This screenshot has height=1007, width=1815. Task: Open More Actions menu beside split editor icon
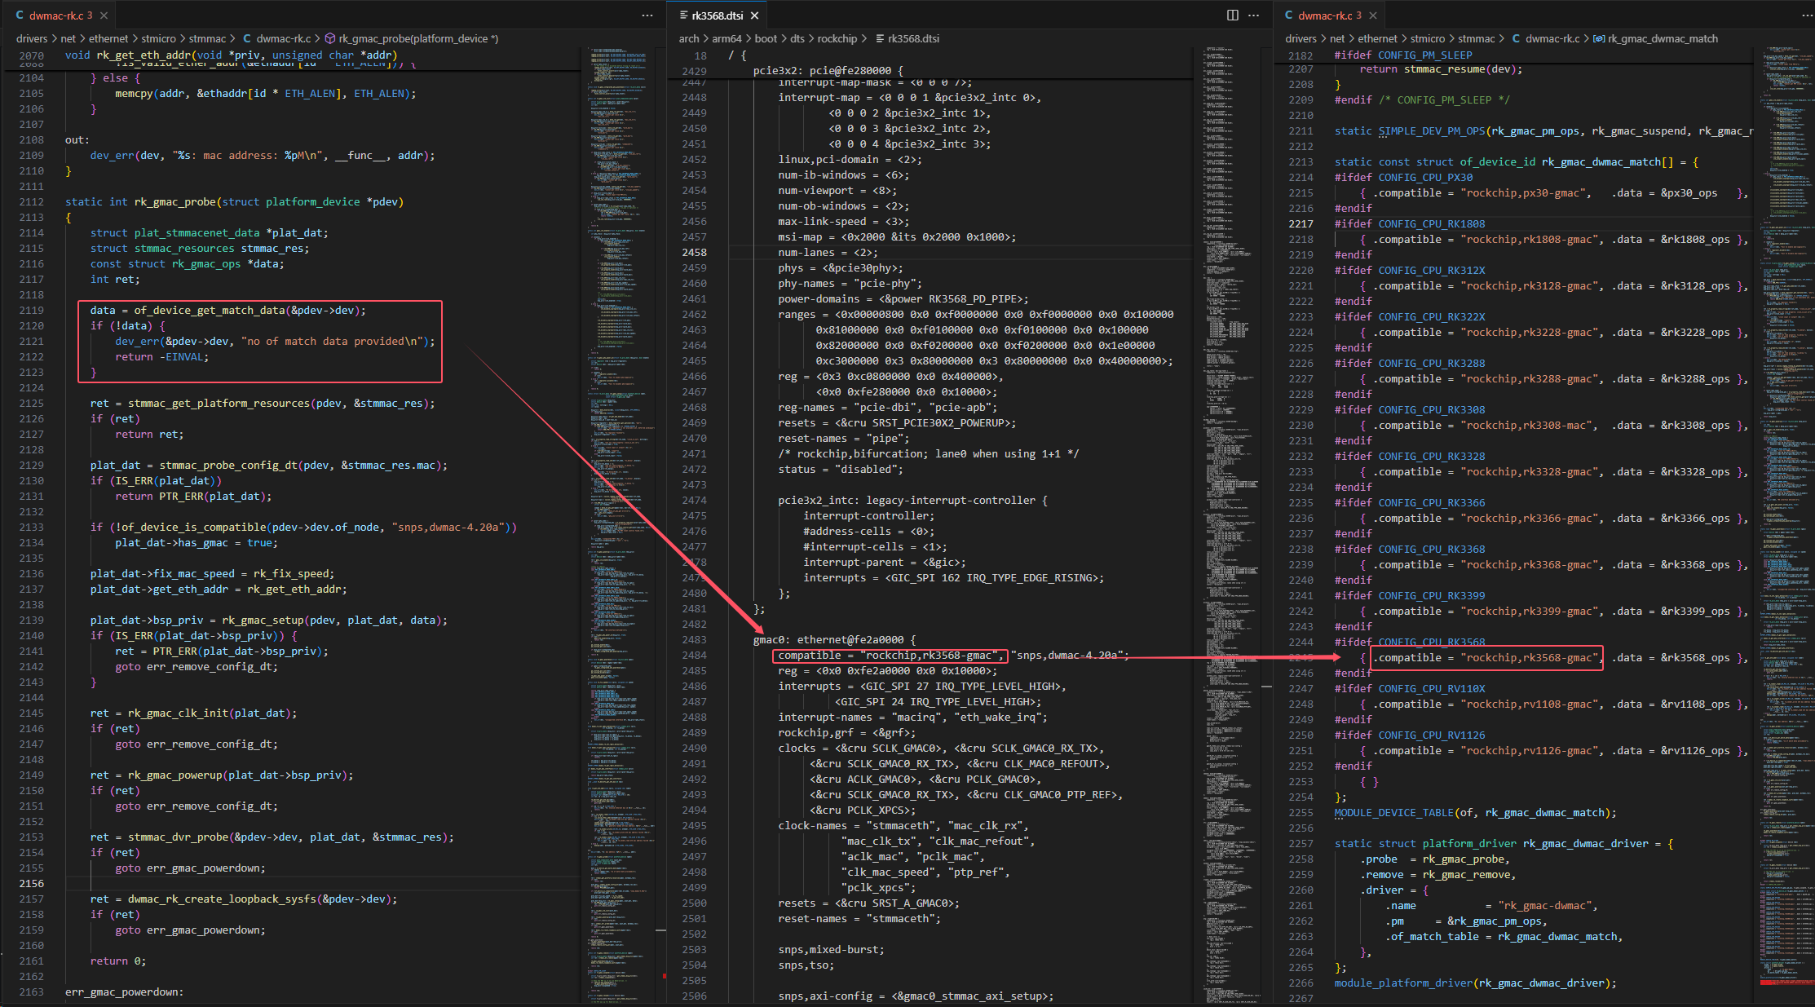click(1253, 15)
